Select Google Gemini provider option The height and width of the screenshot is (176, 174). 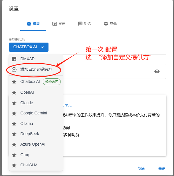click(x=36, y=113)
